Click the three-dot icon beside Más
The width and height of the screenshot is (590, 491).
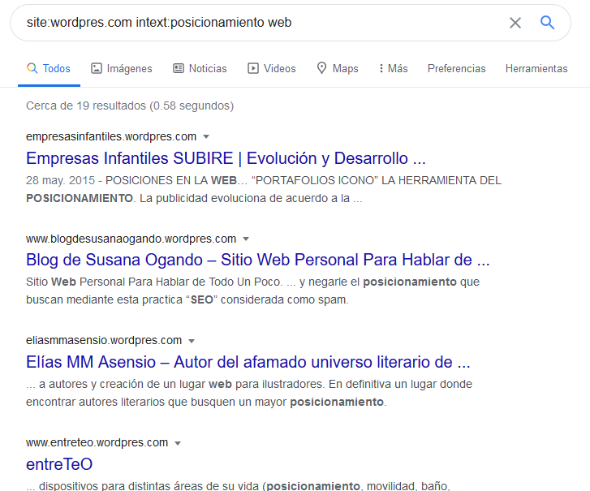pos(381,69)
